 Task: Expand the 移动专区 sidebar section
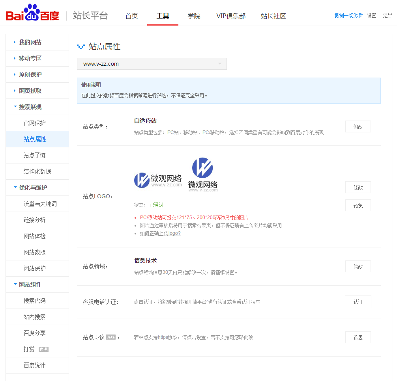click(37, 58)
